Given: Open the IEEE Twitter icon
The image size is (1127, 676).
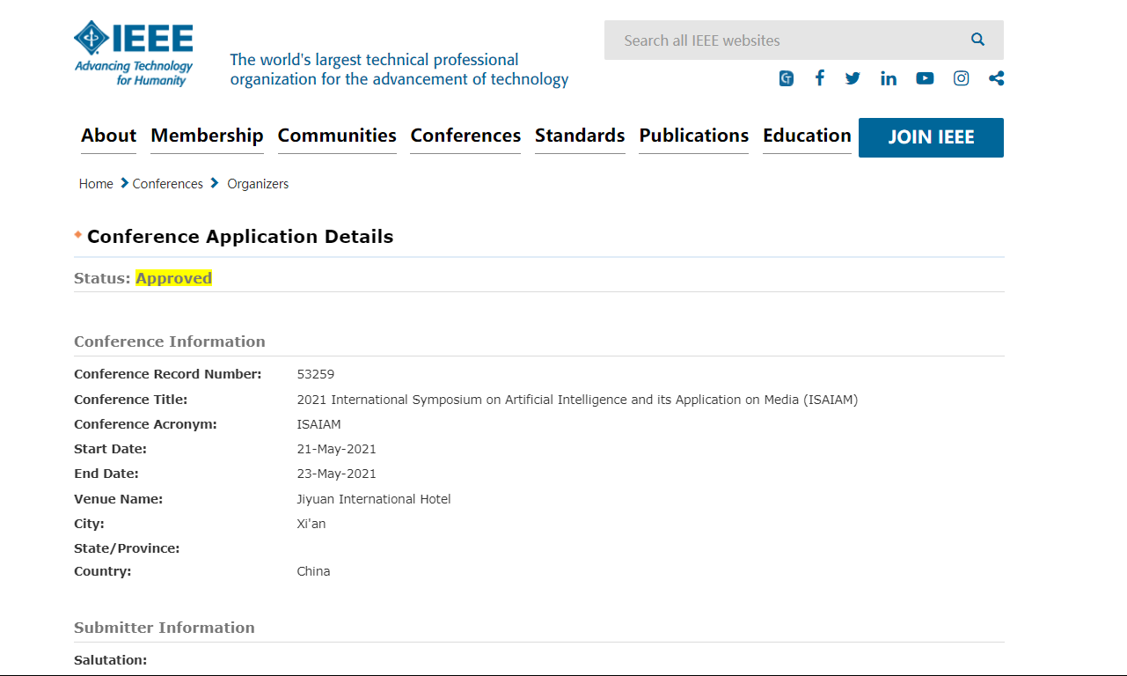Looking at the screenshot, I should point(853,78).
